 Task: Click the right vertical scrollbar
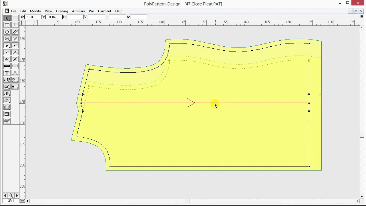(x=362, y=114)
